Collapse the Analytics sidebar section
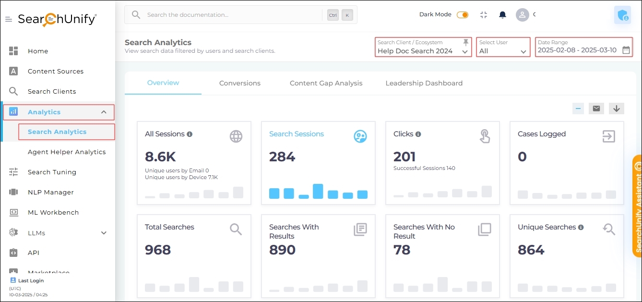Viewport: 642px width, 302px height. pyautogui.click(x=104, y=112)
